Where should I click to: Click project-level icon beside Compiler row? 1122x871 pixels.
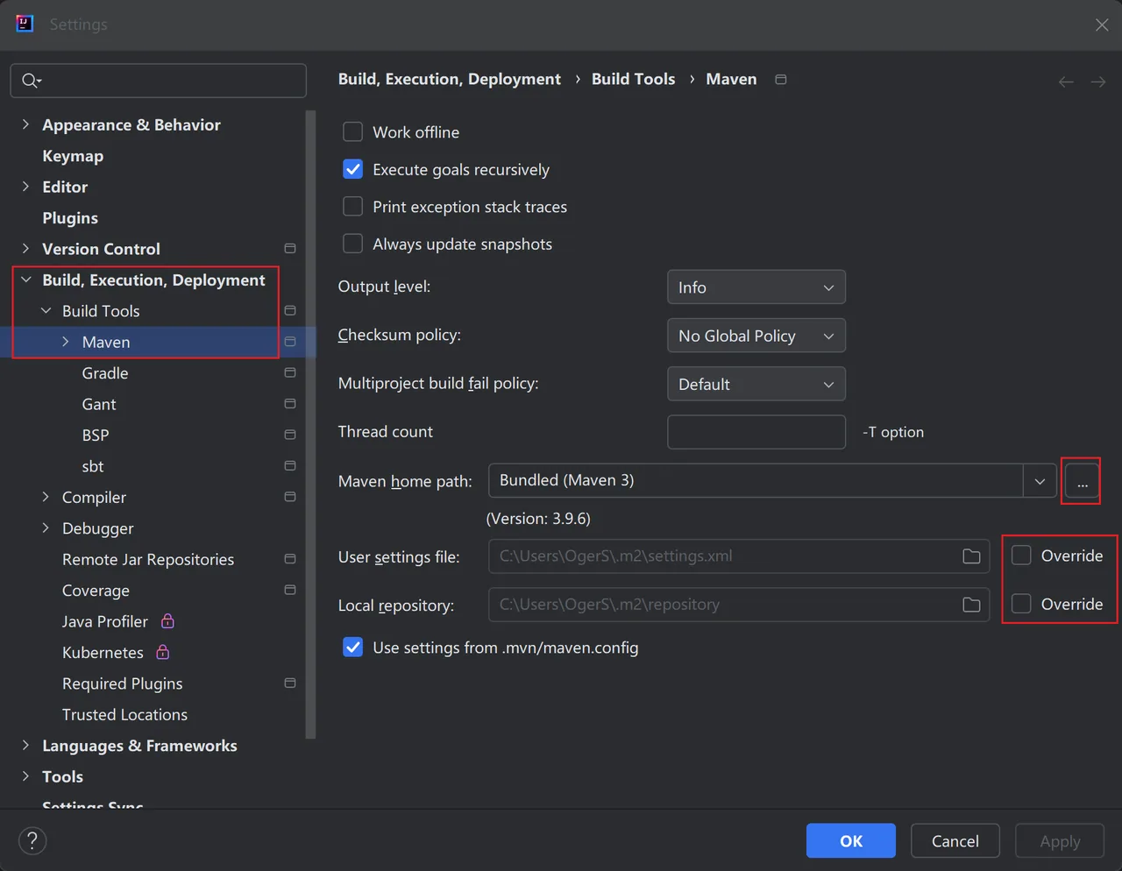click(290, 497)
